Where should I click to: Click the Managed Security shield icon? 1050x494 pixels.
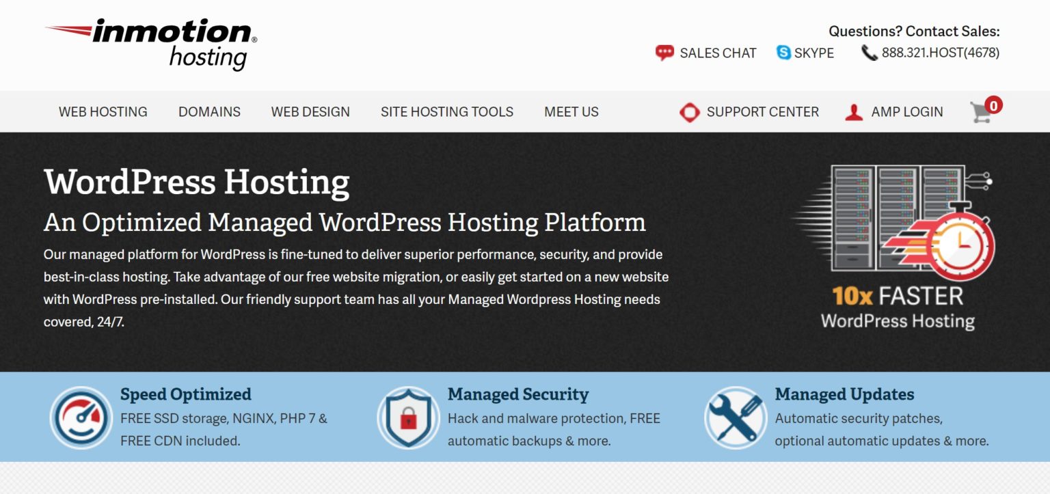[408, 417]
